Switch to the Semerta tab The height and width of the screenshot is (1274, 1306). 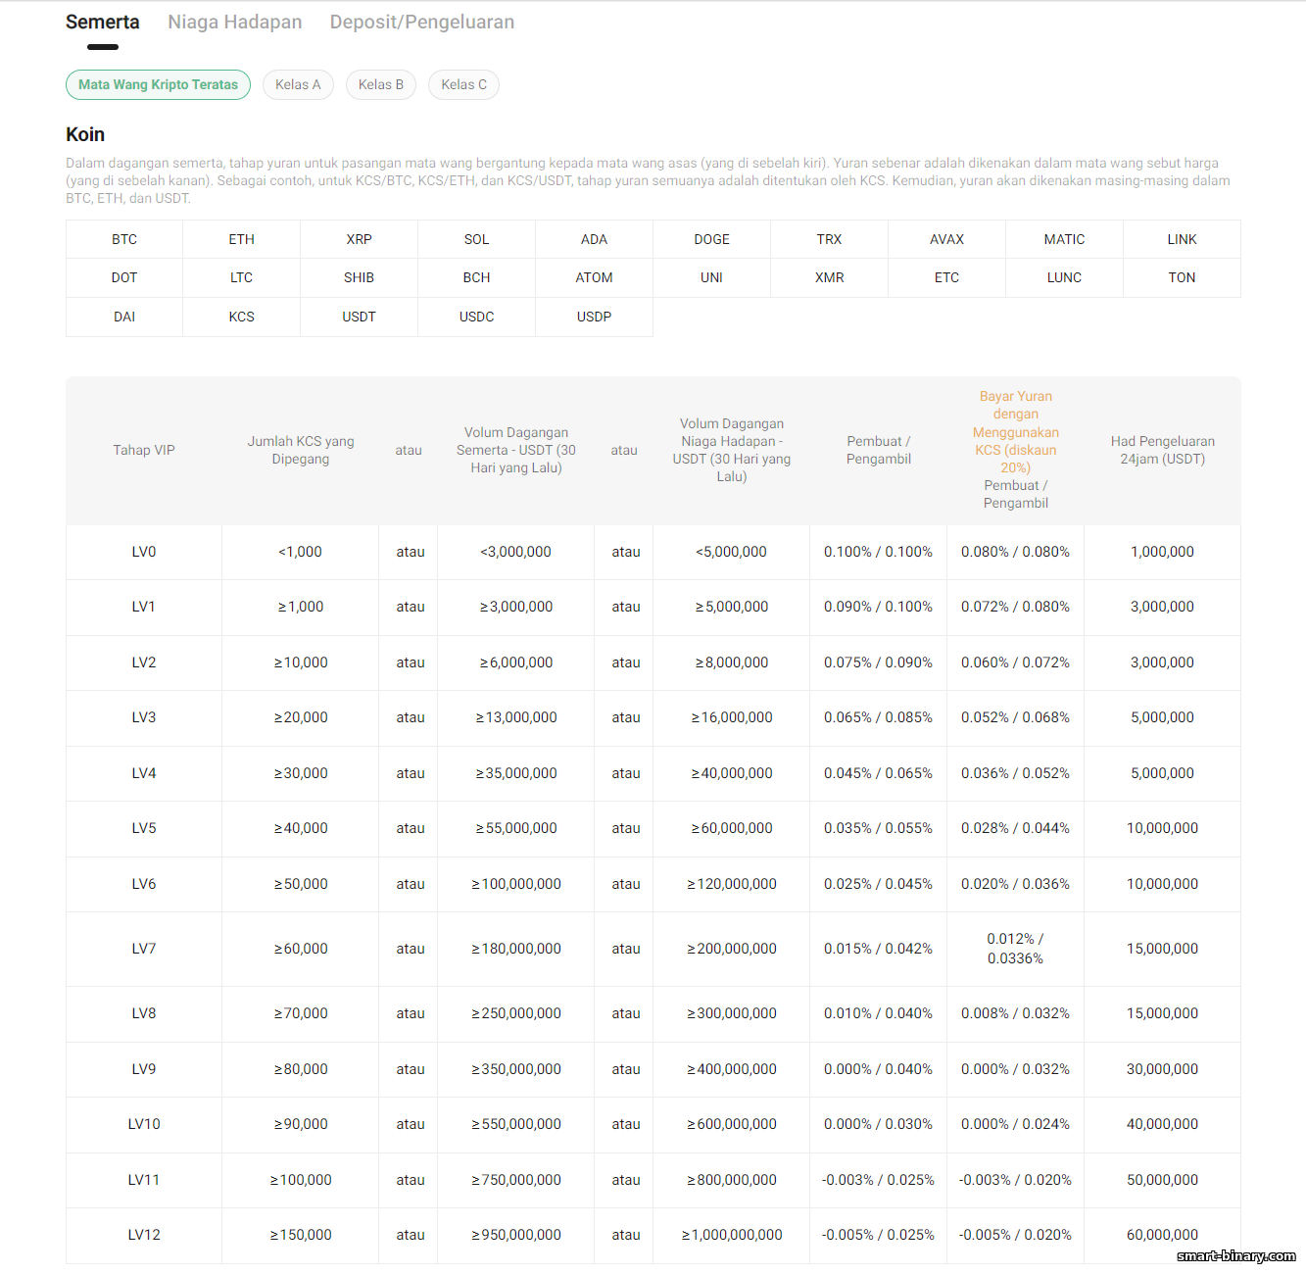[103, 23]
